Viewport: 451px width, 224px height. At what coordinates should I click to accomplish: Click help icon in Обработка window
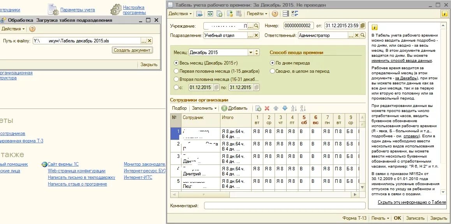(32, 29)
